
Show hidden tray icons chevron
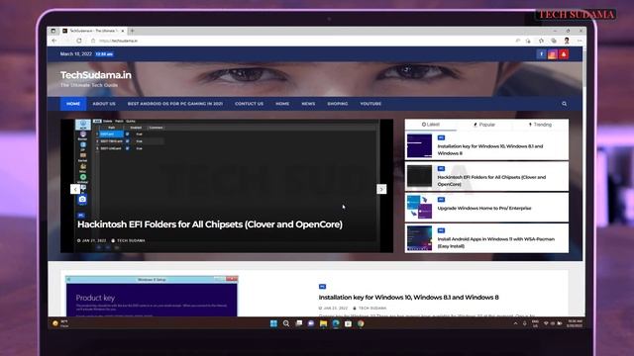pyautogui.click(x=515, y=323)
